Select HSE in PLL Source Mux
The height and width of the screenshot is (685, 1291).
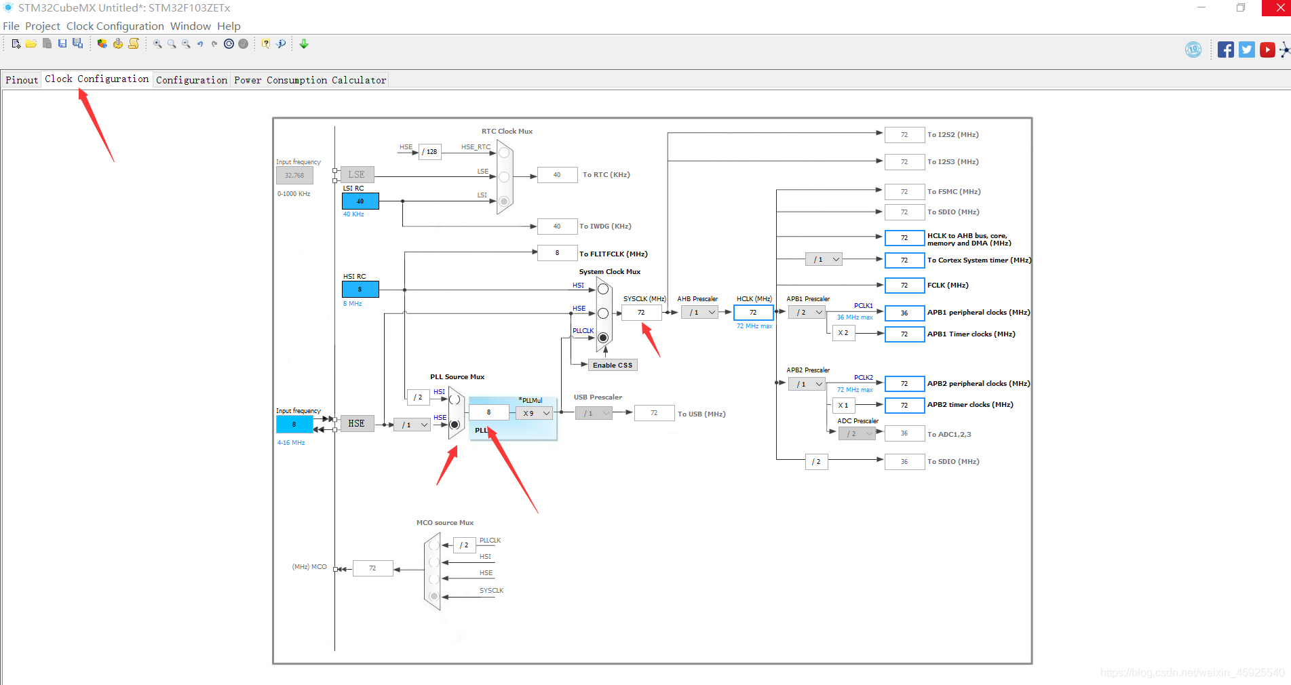click(x=455, y=425)
